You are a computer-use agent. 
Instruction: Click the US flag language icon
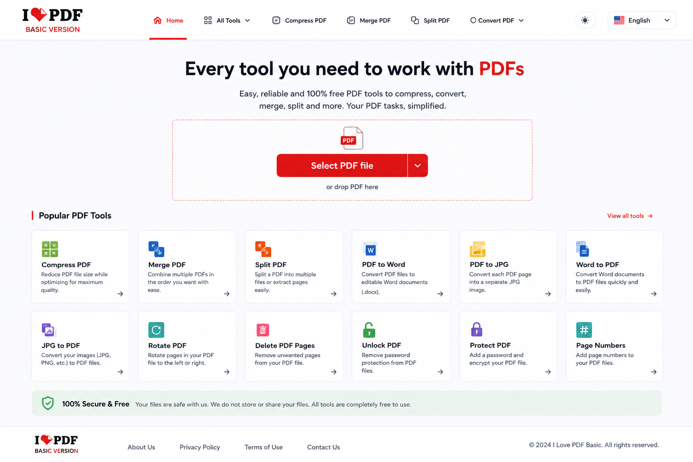[x=619, y=20]
